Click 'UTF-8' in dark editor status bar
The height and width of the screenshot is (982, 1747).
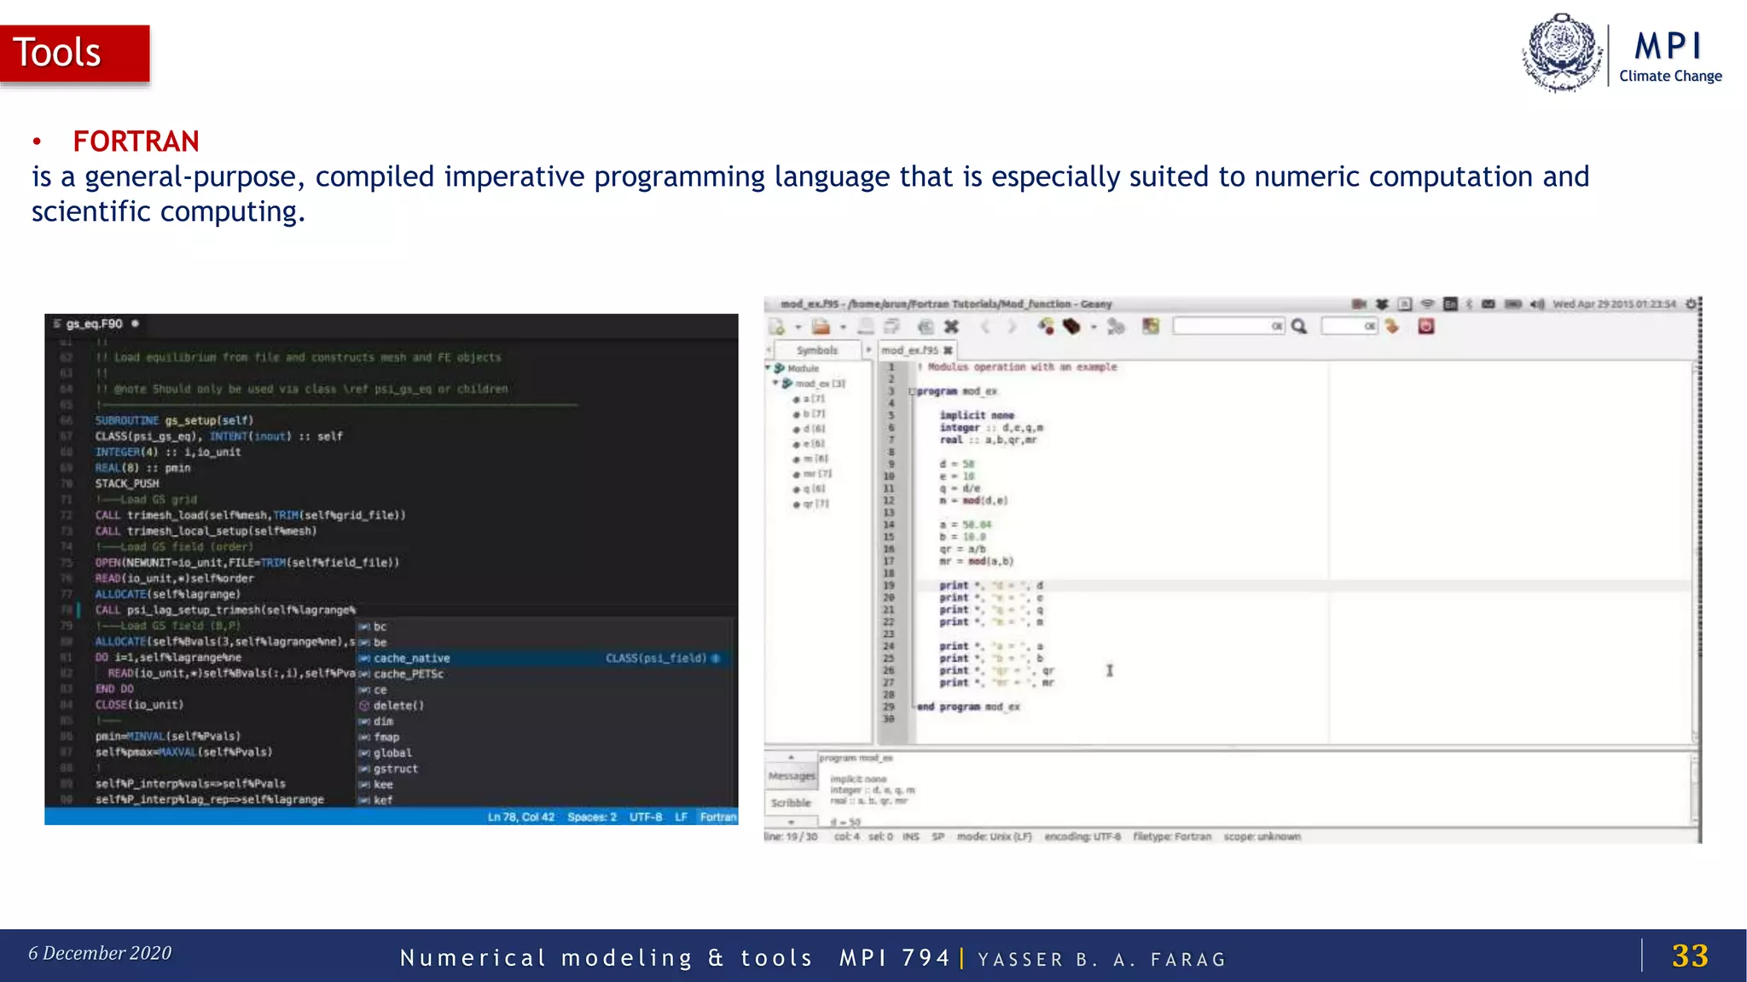[646, 817]
